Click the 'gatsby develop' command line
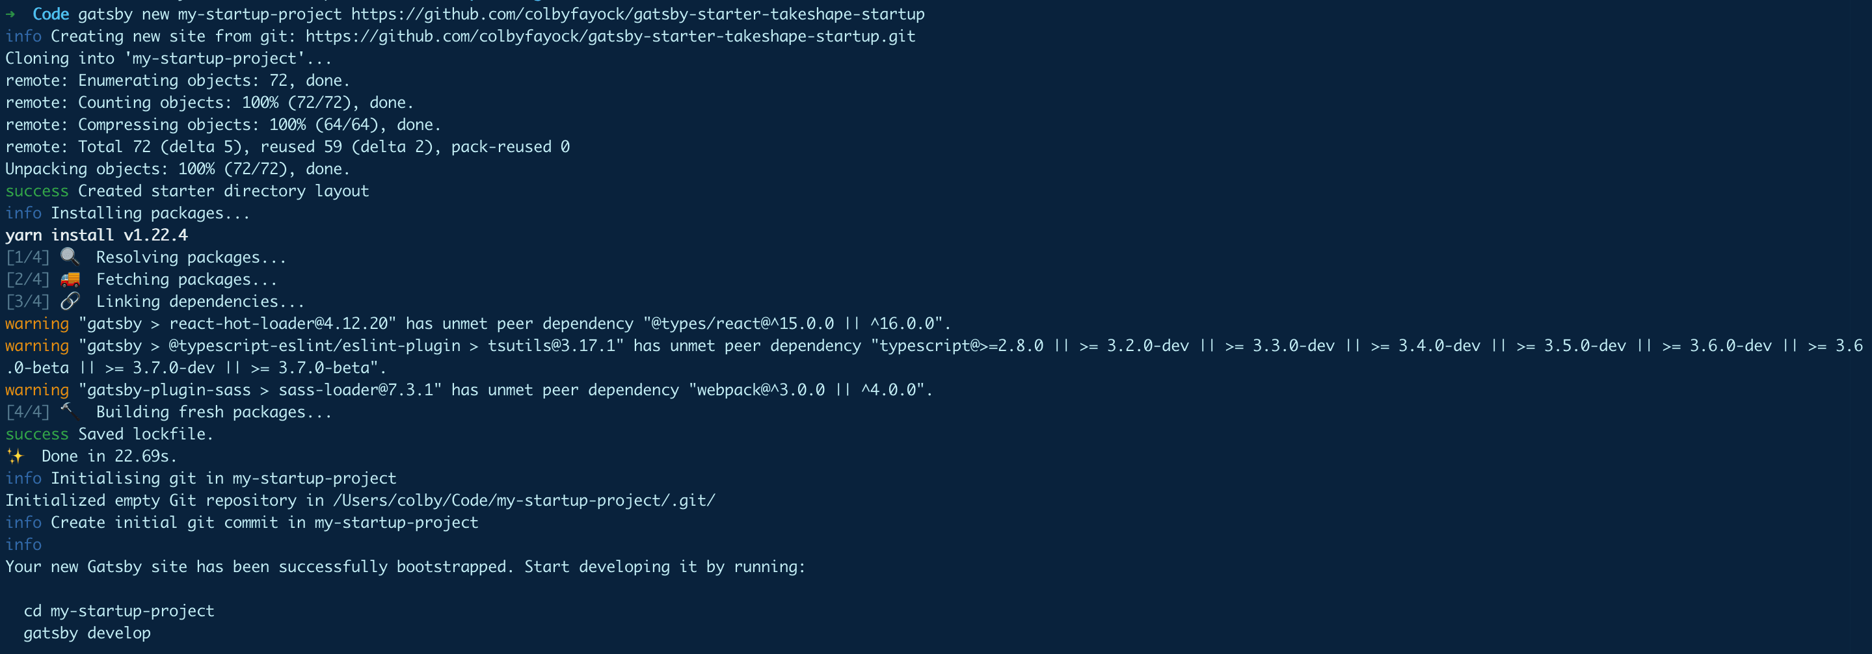1872x654 pixels. coord(87,633)
